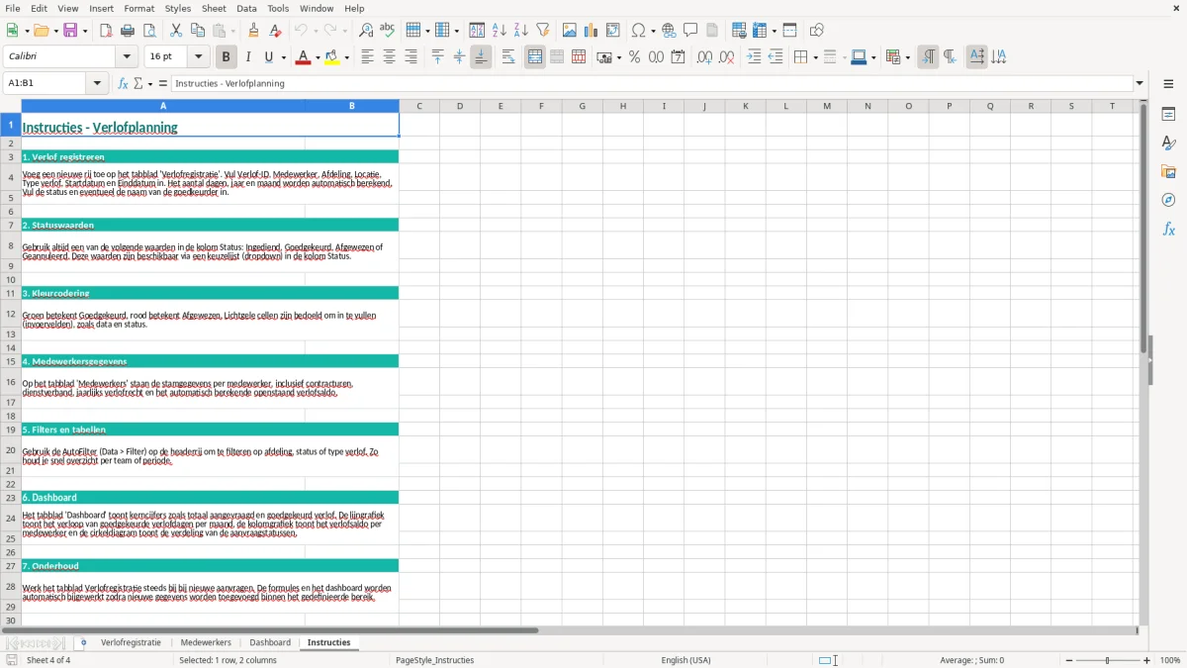This screenshot has width=1187, height=668.
Task: Sort the selection ascending
Action: [500, 31]
